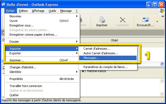The width and height of the screenshot is (166, 104).
Task: Open the Outils menu
Action: (x=52, y=11)
